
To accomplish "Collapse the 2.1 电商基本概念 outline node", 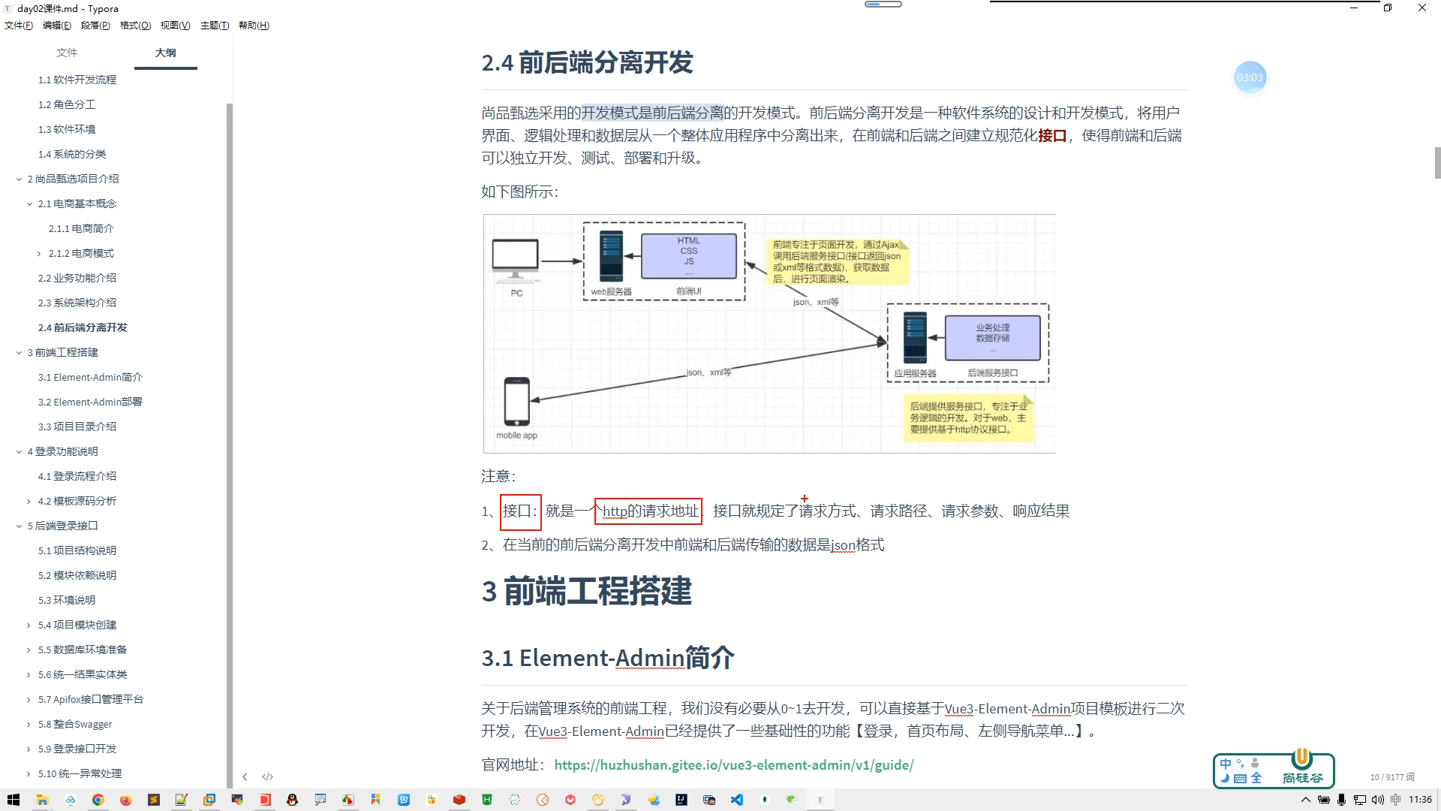I will pyautogui.click(x=30, y=204).
